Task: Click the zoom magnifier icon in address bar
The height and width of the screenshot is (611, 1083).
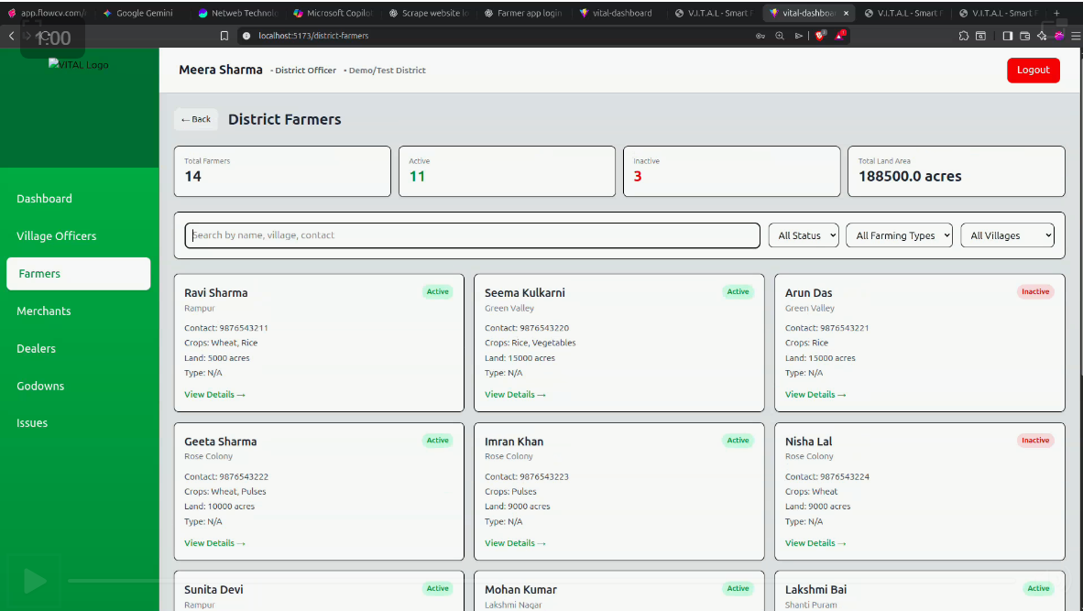Action: 780,36
